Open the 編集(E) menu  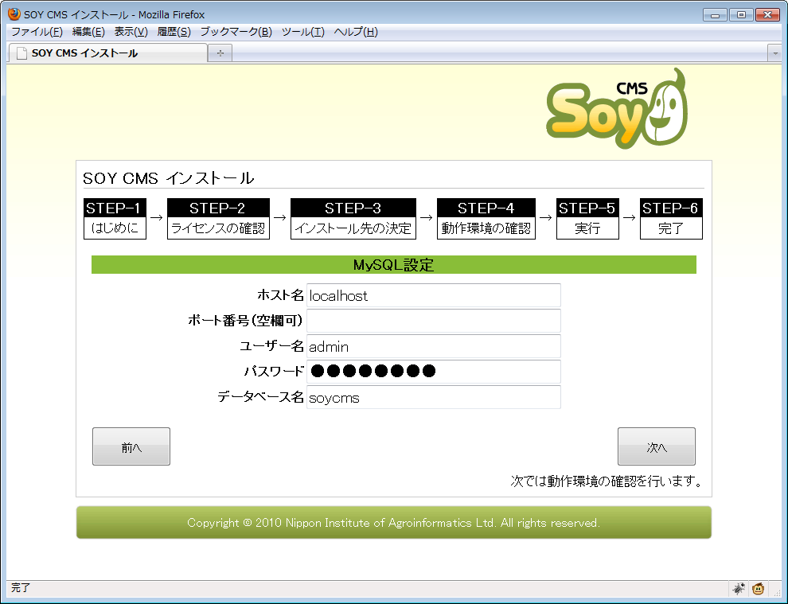click(x=88, y=32)
